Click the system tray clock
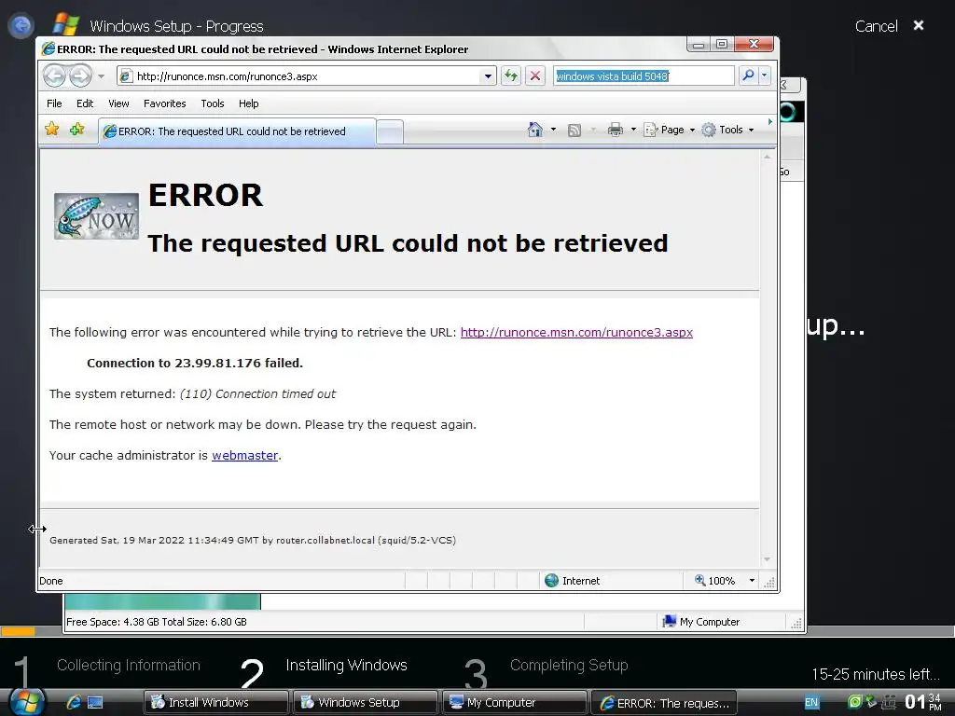 [922, 702]
